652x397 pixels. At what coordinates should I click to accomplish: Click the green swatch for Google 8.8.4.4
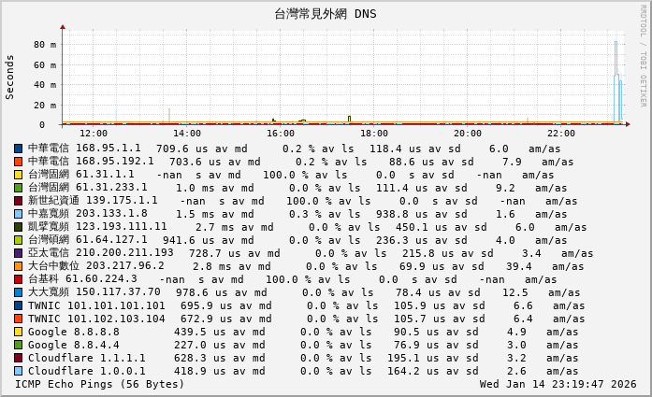click(x=19, y=345)
